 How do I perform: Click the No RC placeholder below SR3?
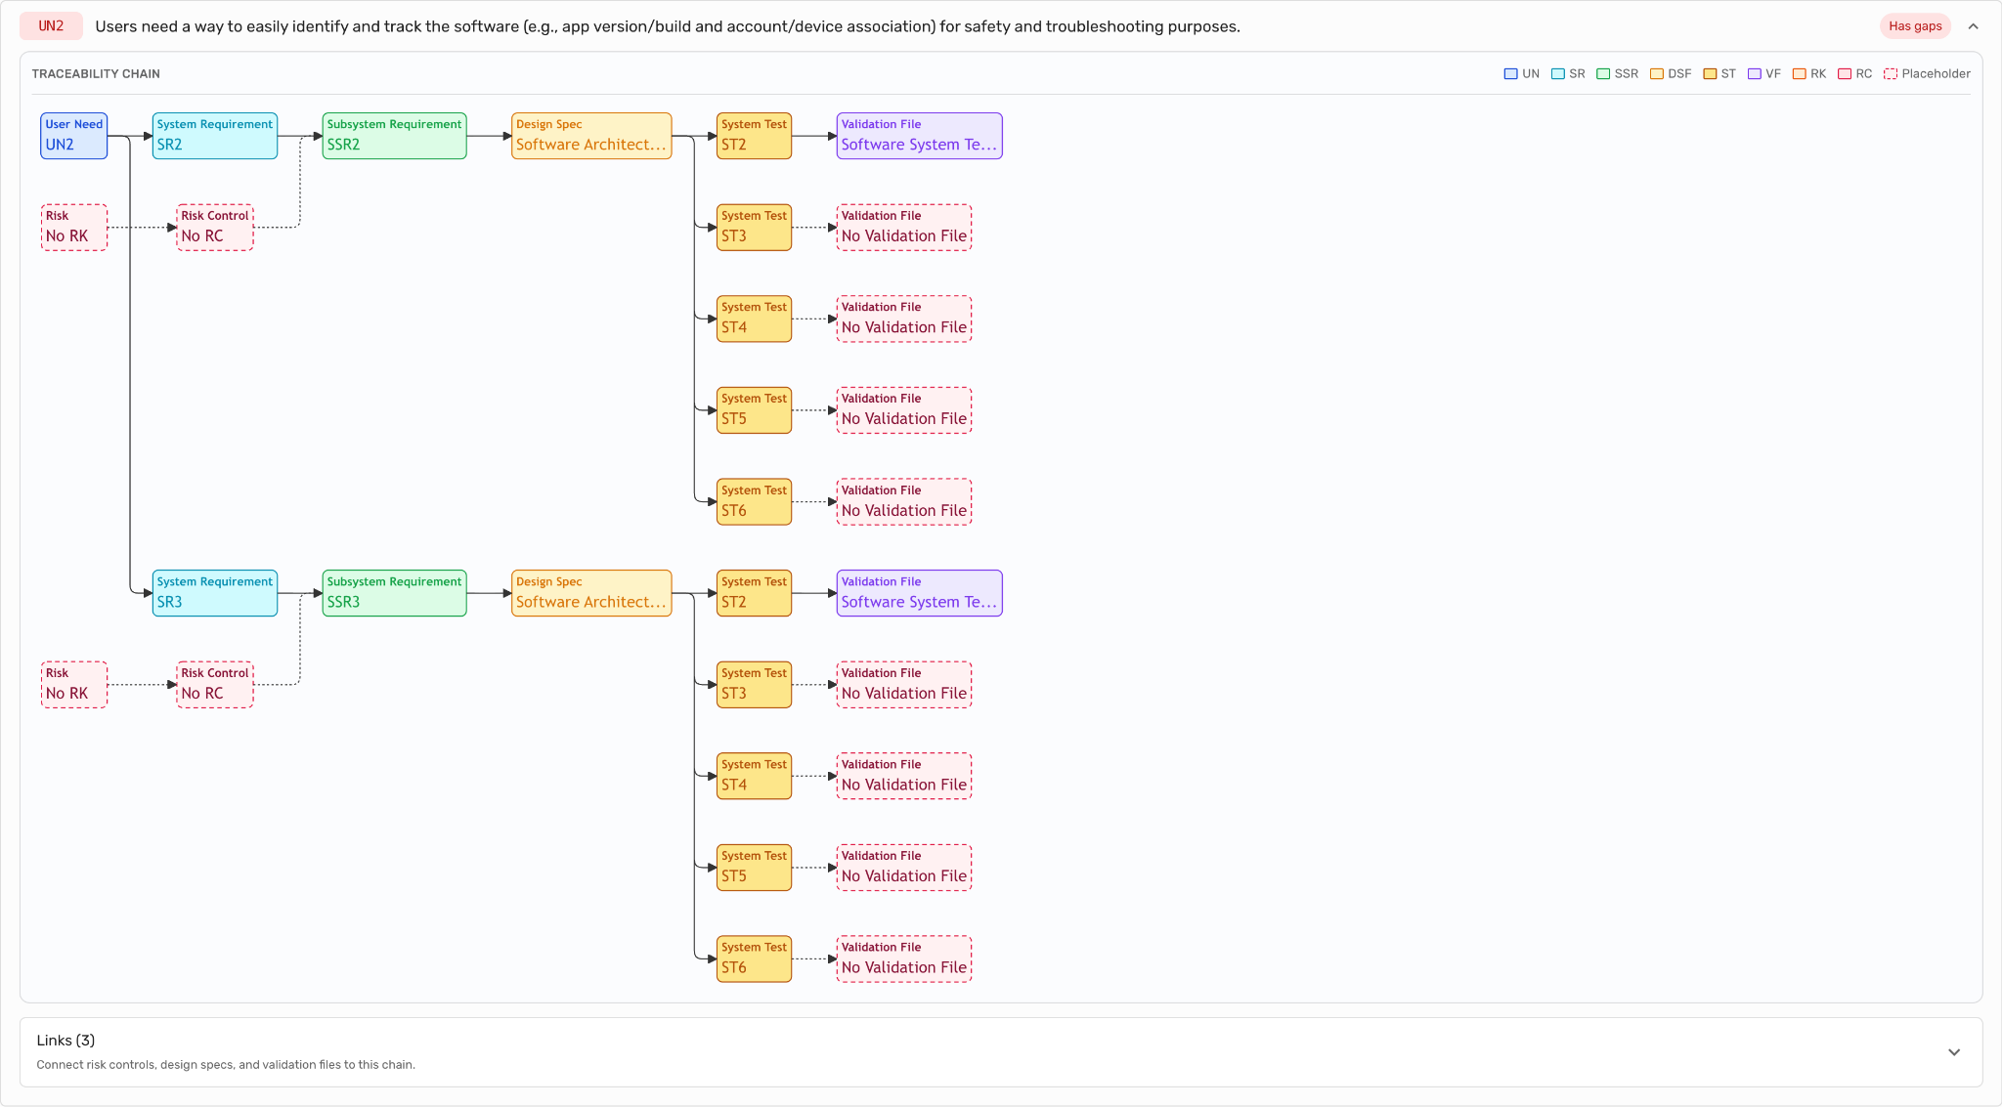(x=215, y=685)
